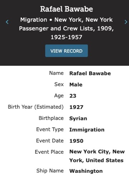This screenshot has height=180, width=129.
Task: Click the Birthplace value Syrian
Action: click(78, 118)
